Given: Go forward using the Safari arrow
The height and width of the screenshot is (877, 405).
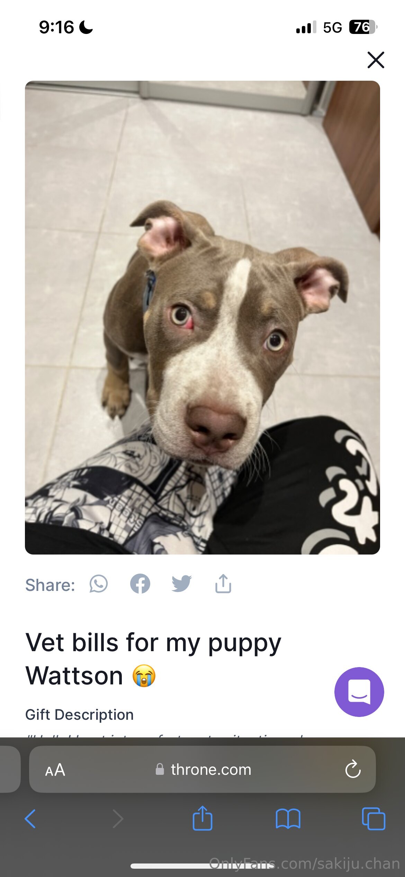Looking at the screenshot, I should [118, 819].
